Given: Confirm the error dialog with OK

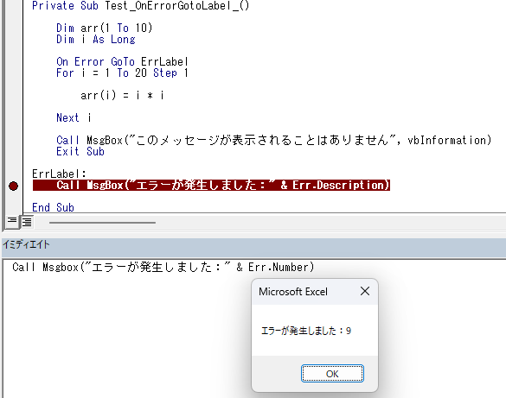Looking at the screenshot, I should [x=332, y=374].
